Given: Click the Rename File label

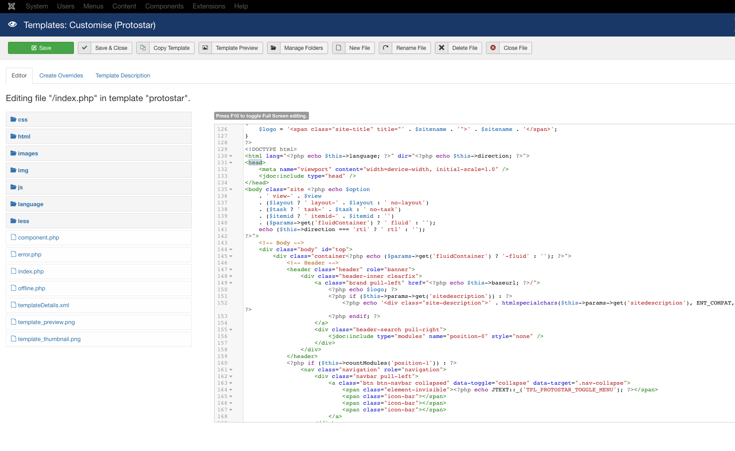Looking at the screenshot, I should (411, 48).
